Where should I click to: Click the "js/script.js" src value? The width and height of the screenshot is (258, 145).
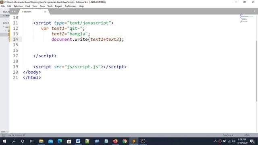pyautogui.click(x=82, y=67)
